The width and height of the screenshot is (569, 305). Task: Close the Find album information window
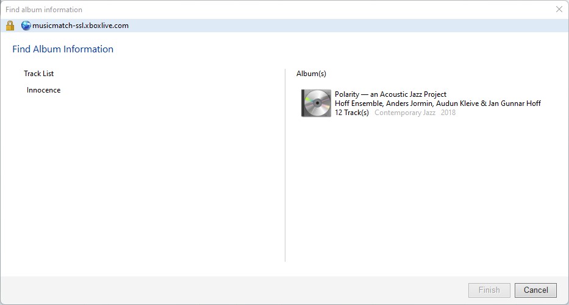tap(559, 9)
